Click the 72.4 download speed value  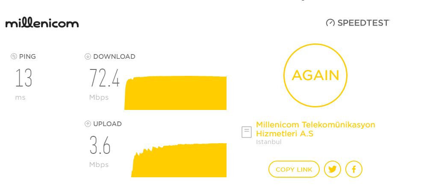[104, 78]
